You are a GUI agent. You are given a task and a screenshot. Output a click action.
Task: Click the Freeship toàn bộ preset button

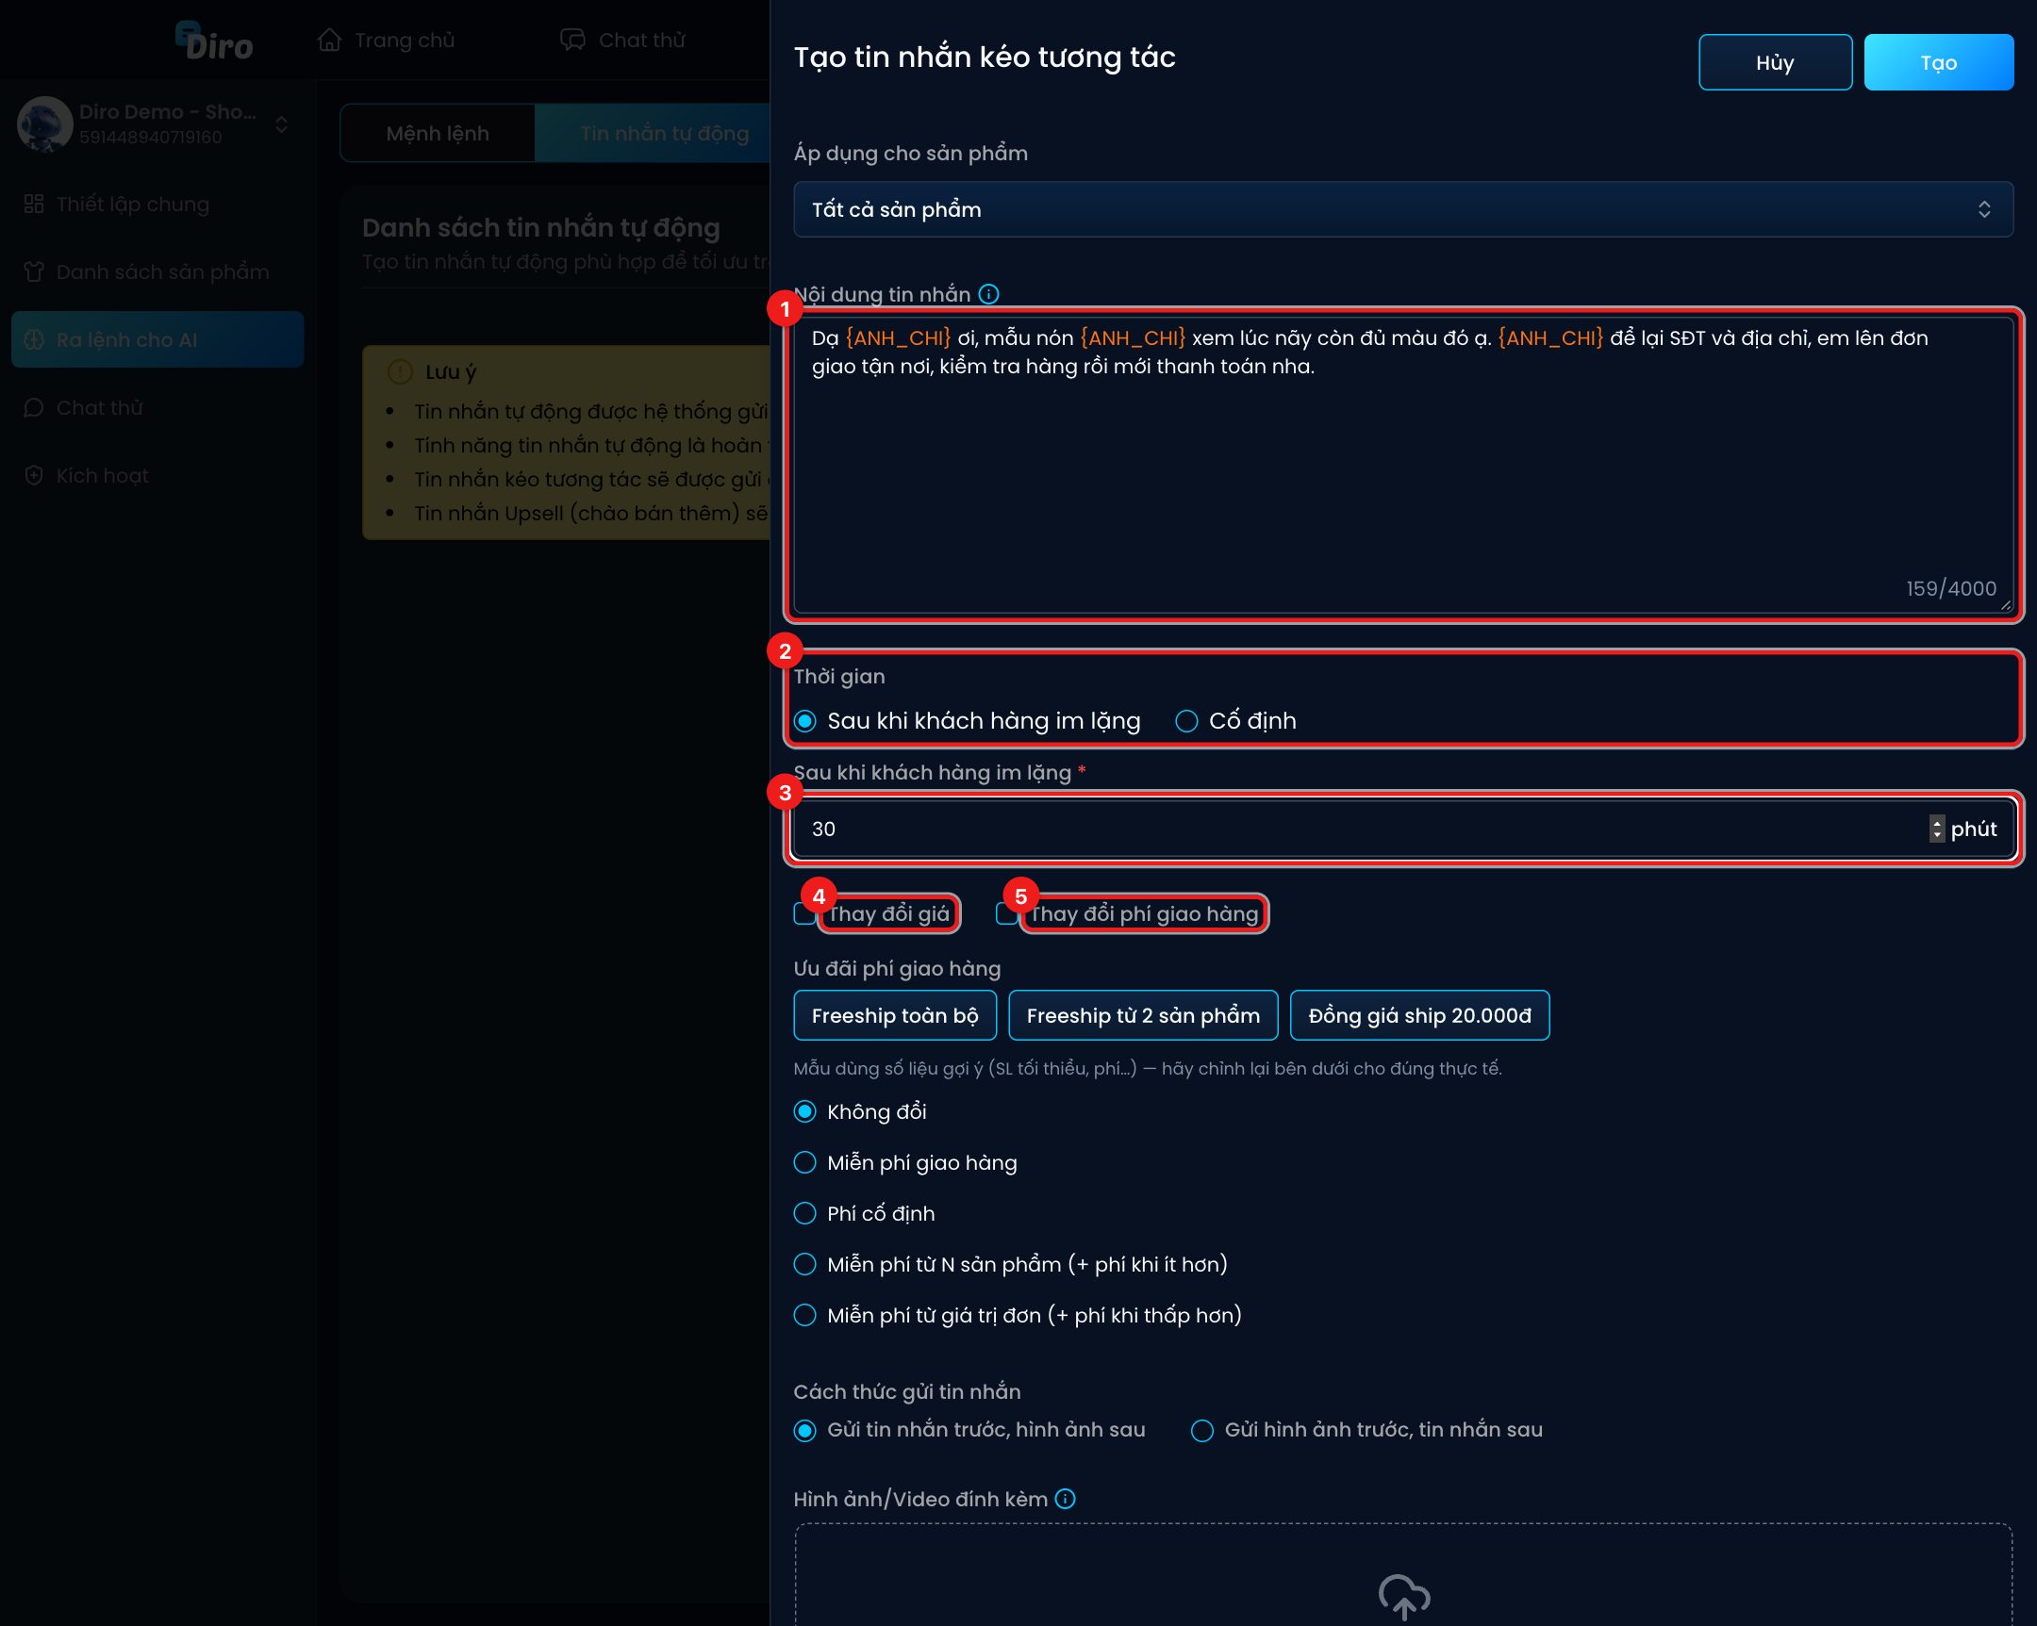(x=895, y=1015)
